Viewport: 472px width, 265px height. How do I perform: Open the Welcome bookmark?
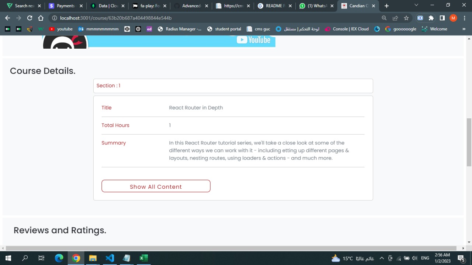[434, 29]
